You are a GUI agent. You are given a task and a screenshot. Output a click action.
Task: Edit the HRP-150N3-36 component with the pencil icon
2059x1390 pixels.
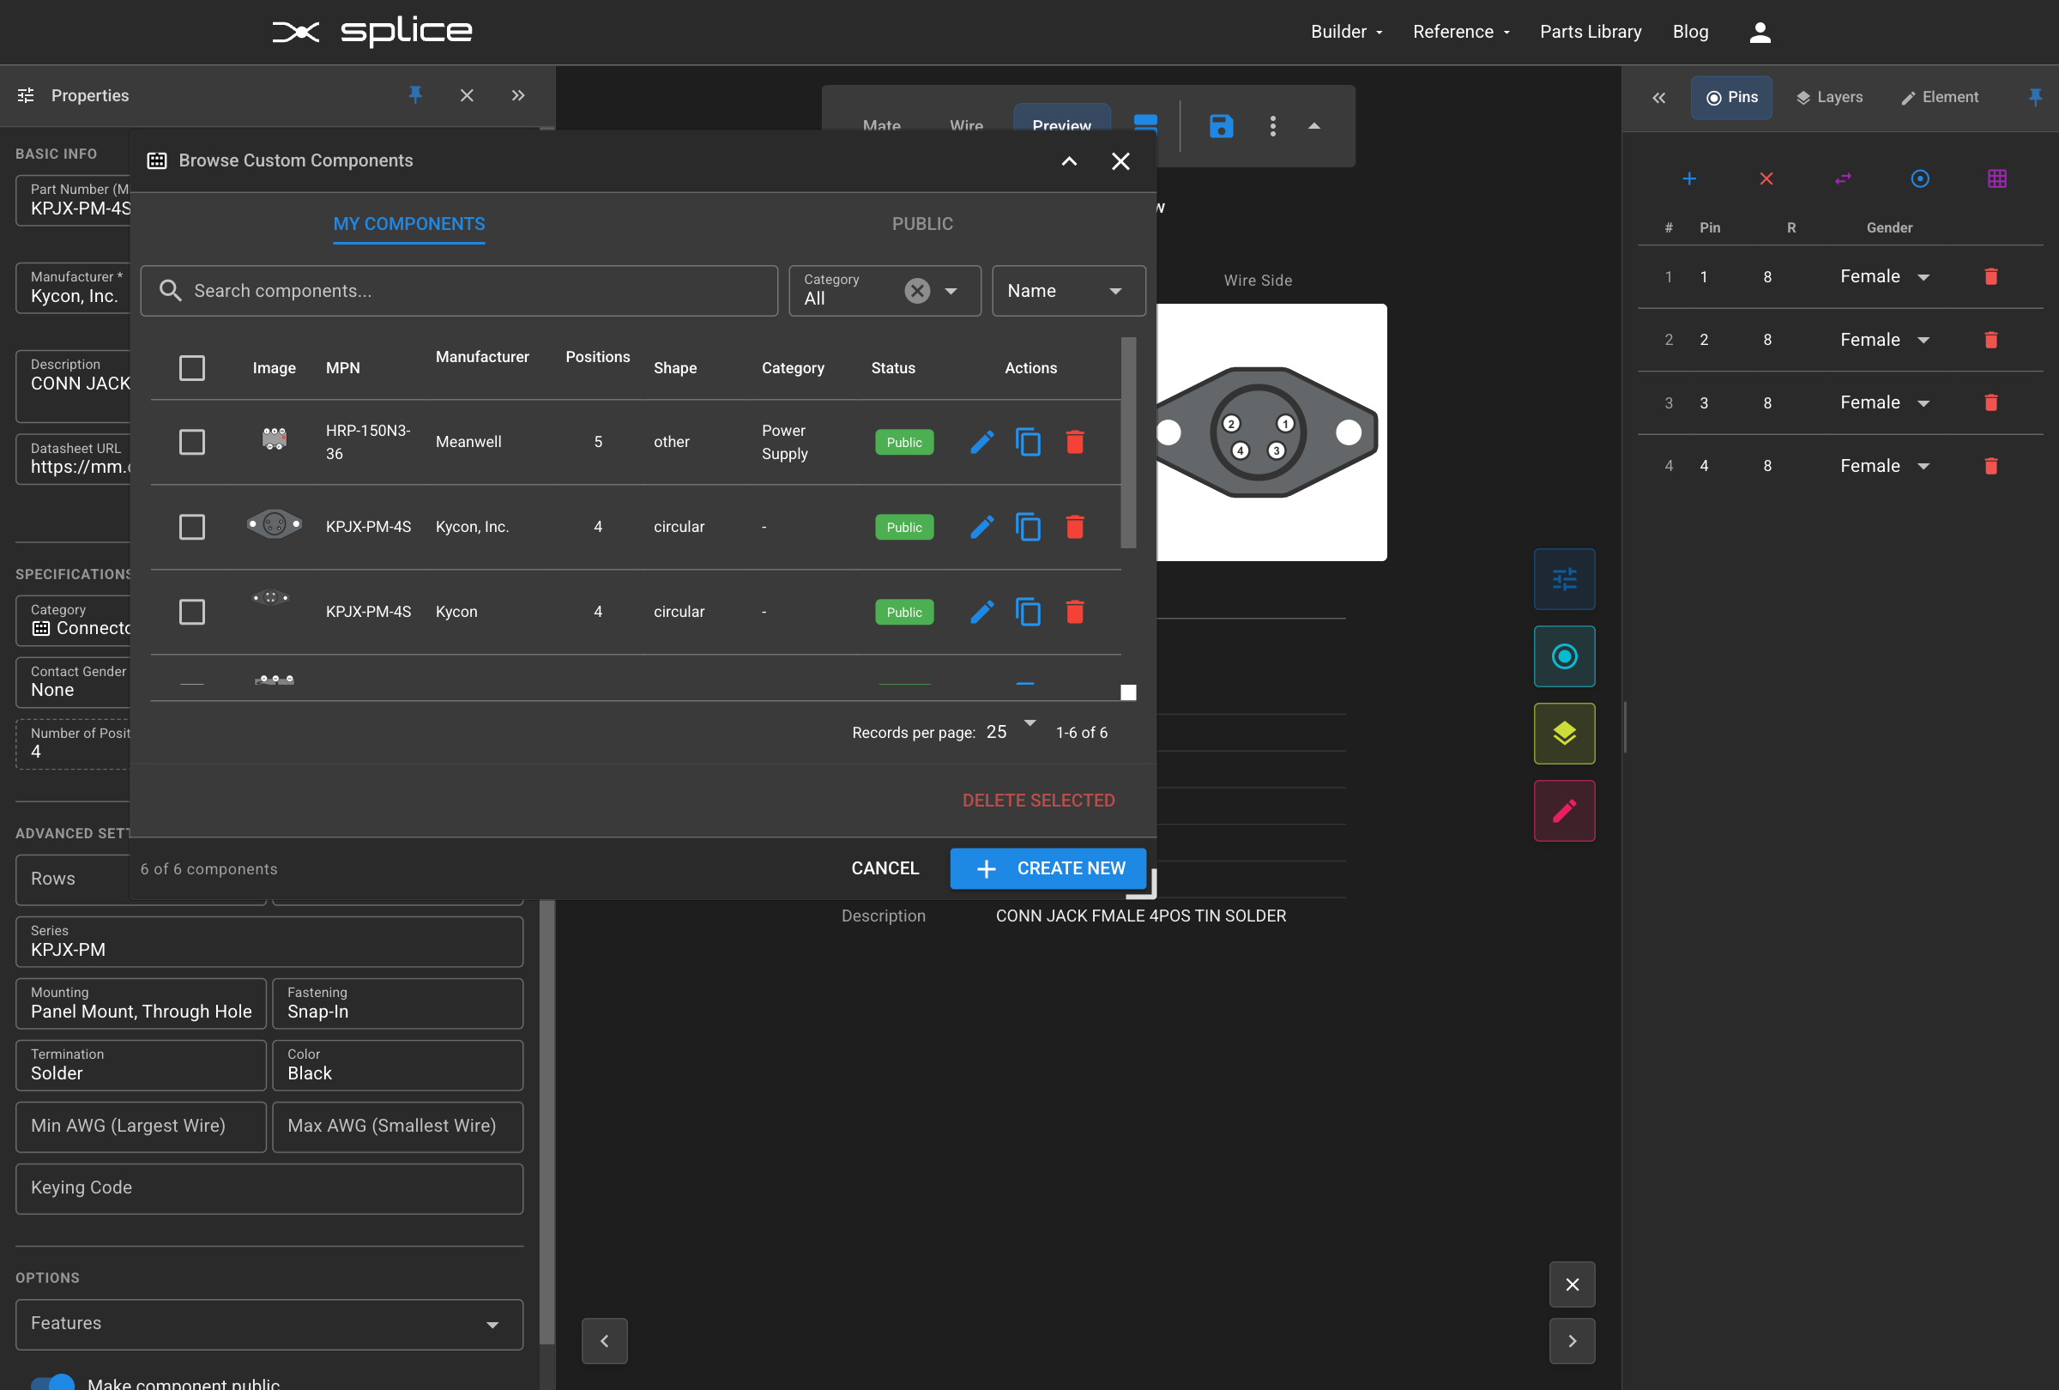[x=981, y=441]
